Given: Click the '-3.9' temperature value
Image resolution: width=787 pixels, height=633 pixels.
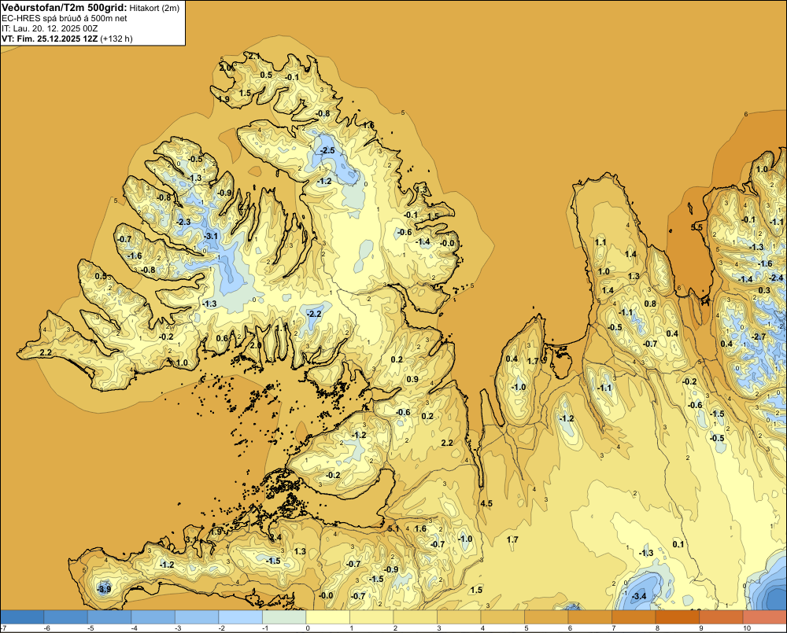Looking at the screenshot, I should pos(104,589).
